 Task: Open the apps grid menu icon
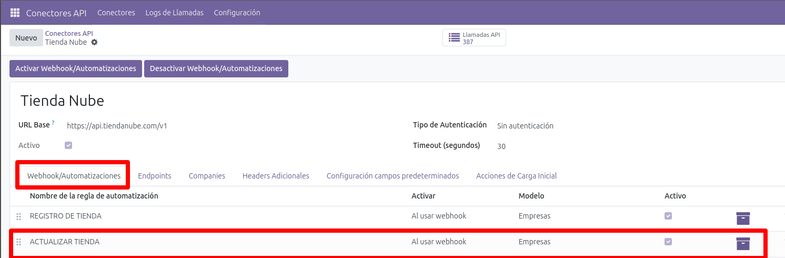[x=15, y=12]
